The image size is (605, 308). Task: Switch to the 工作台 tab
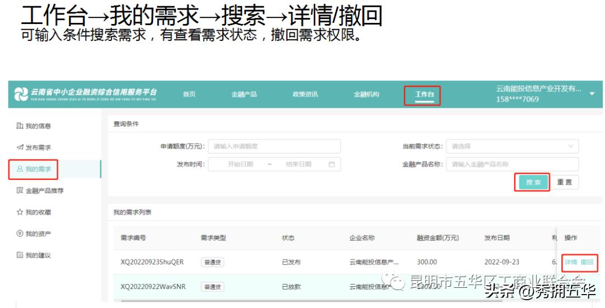425,94
